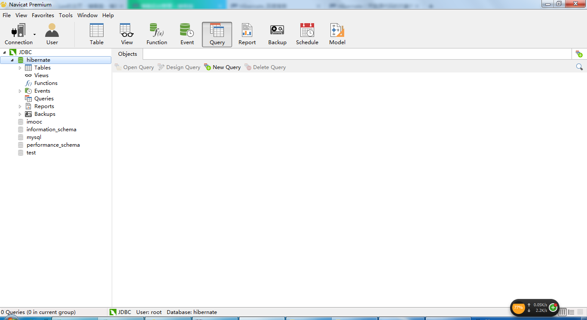Screen dimensions: 587x320
Task: Select the test database
Action: click(31, 153)
